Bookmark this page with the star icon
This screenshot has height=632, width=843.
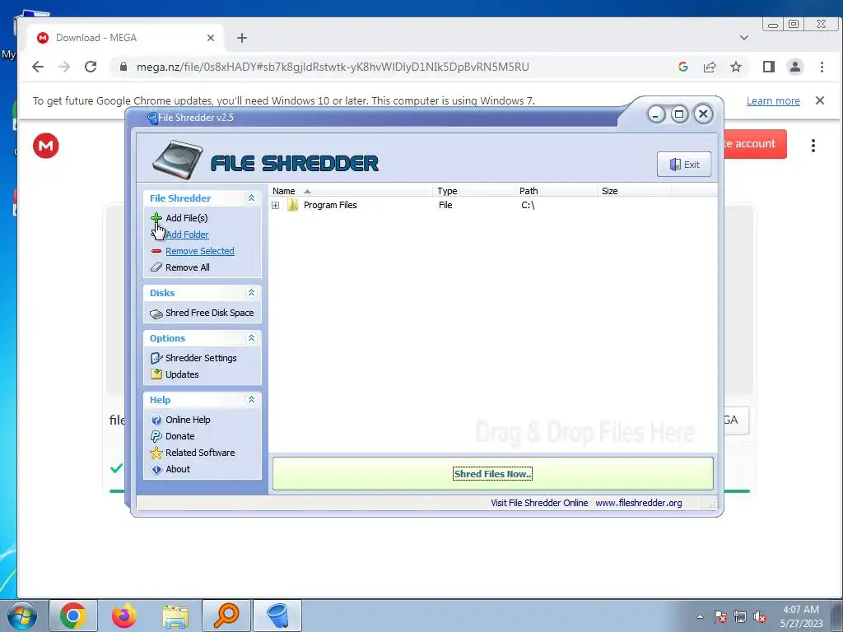coord(736,67)
